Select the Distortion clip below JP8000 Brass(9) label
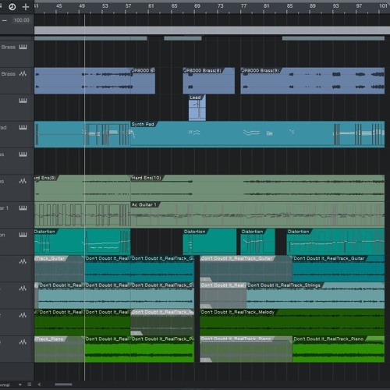This screenshot has width=390, height=390. coord(257,242)
